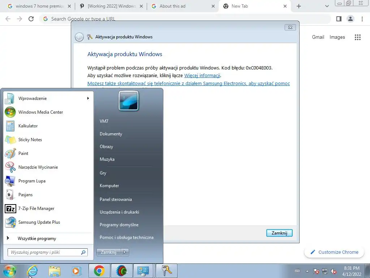Click the Customize Chrome button
This screenshot has width=370, height=278.
click(x=335, y=252)
